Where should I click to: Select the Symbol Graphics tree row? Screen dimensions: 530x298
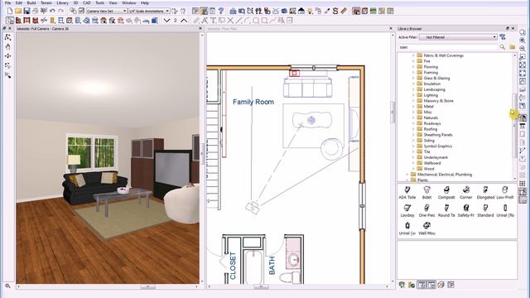click(x=437, y=146)
